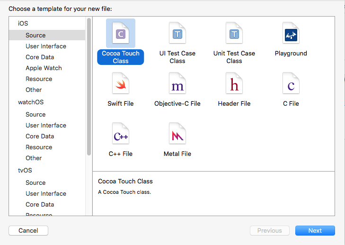The height and width of the screenshot is (245, 345).
Task: Click the Swift File label text
Action: [x=121, y=104]
